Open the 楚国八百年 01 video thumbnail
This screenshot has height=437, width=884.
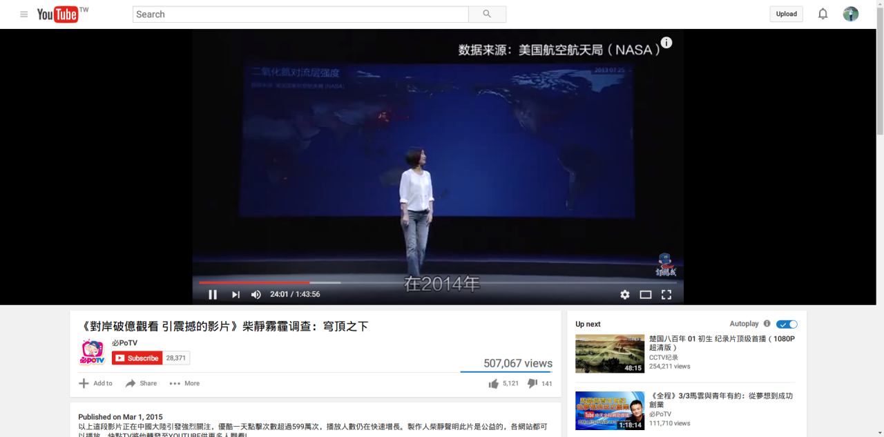[x=610, y=353]
